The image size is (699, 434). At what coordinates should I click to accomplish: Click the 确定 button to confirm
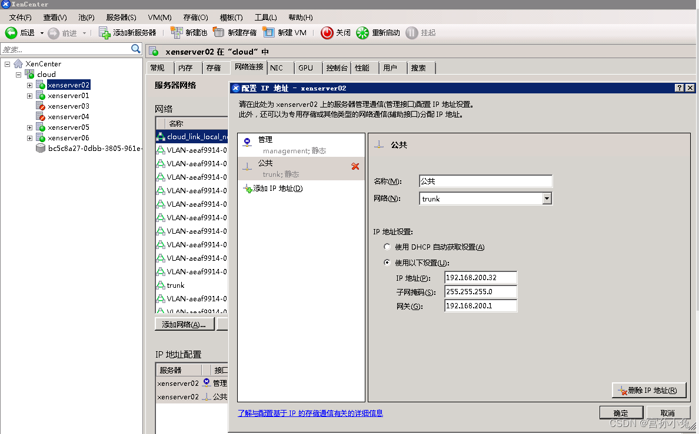coord(621,412)
